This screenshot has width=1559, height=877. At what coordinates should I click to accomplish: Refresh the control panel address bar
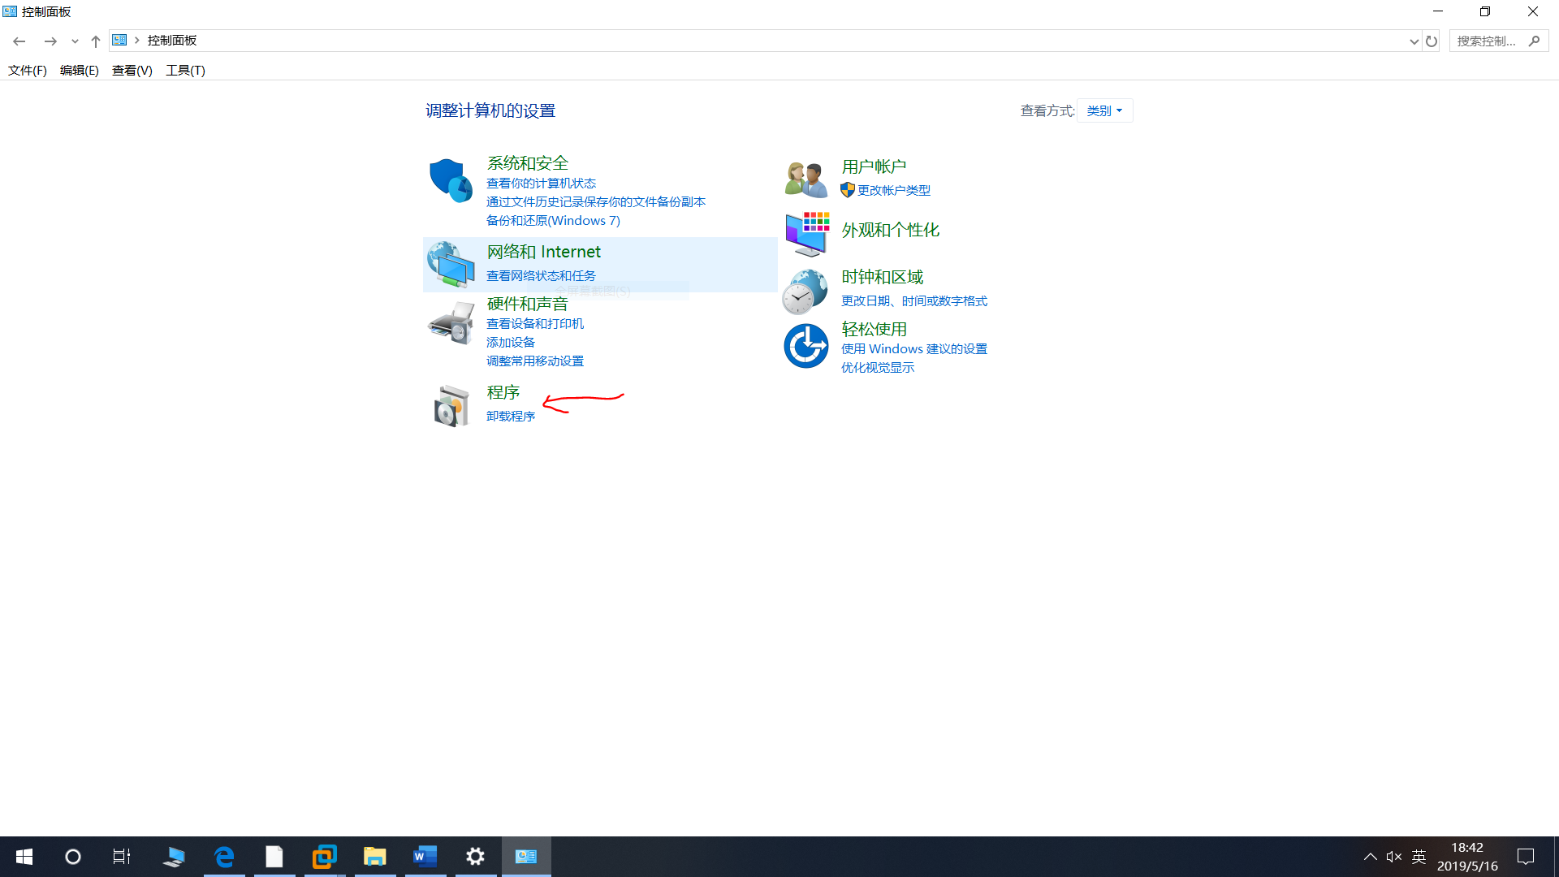pyautogui.click(x=1432, y=41)
